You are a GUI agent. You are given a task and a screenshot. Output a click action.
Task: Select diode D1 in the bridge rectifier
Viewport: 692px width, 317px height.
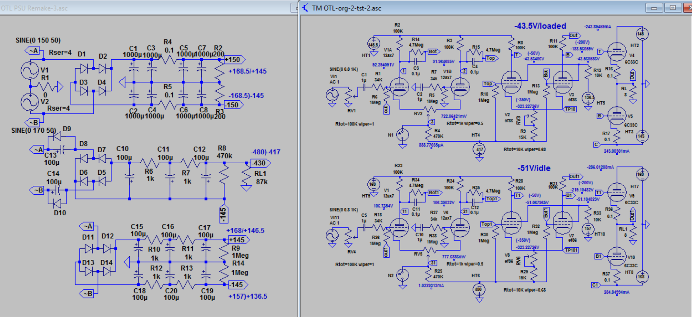[84, 68]
